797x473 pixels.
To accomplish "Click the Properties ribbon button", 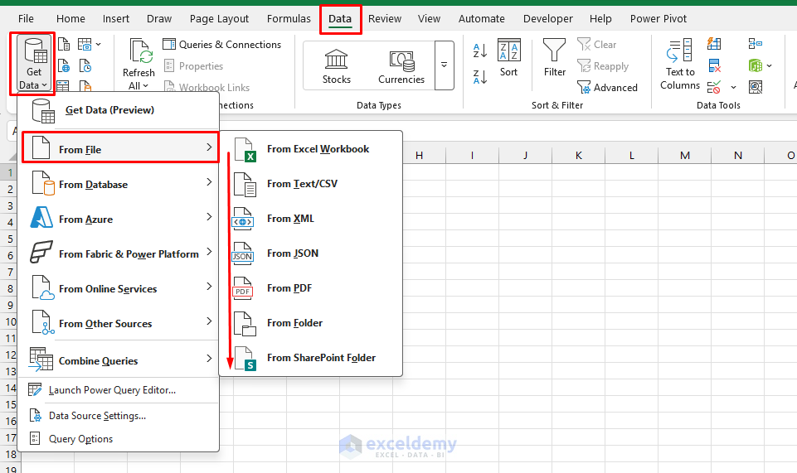I will pos(194,66).
